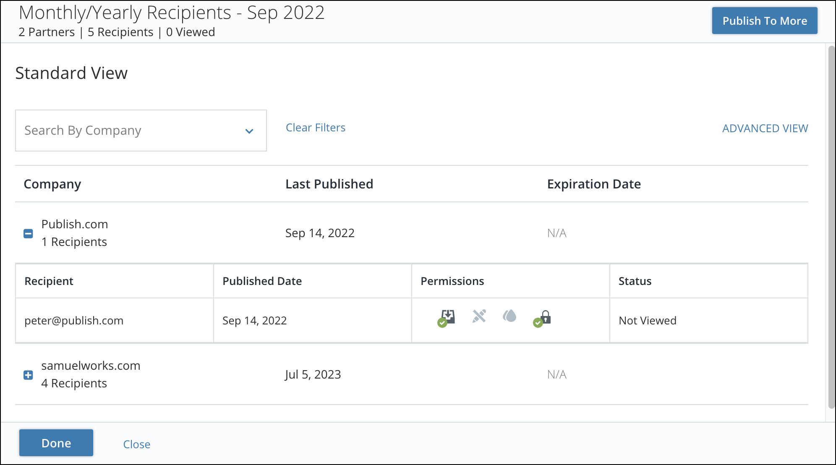
Task: Click the Clear Filters link
Action: coord(316,128)
